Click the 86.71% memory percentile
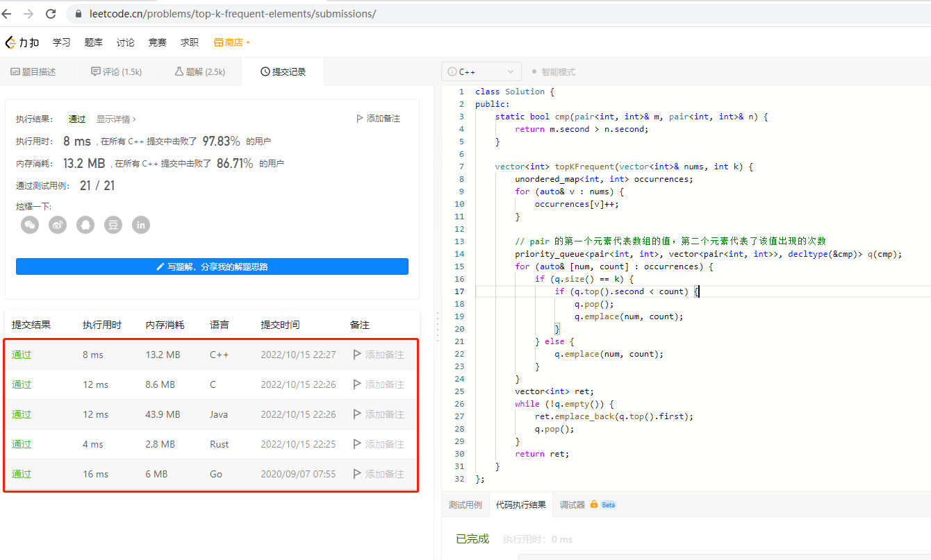Viewport: 931px width, 560px height. pos(235,163)
